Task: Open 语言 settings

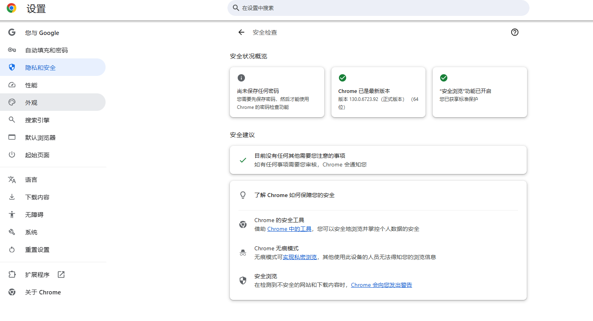Action: click(53, 180)
